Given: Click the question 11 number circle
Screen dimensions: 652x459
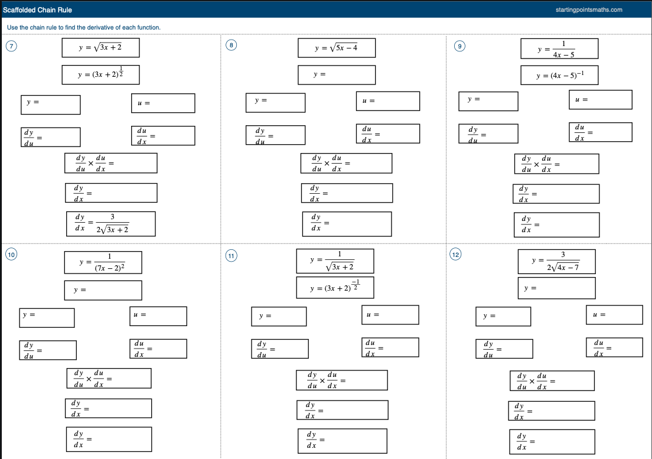Looking at the screenshot, I should coord(232,255).
